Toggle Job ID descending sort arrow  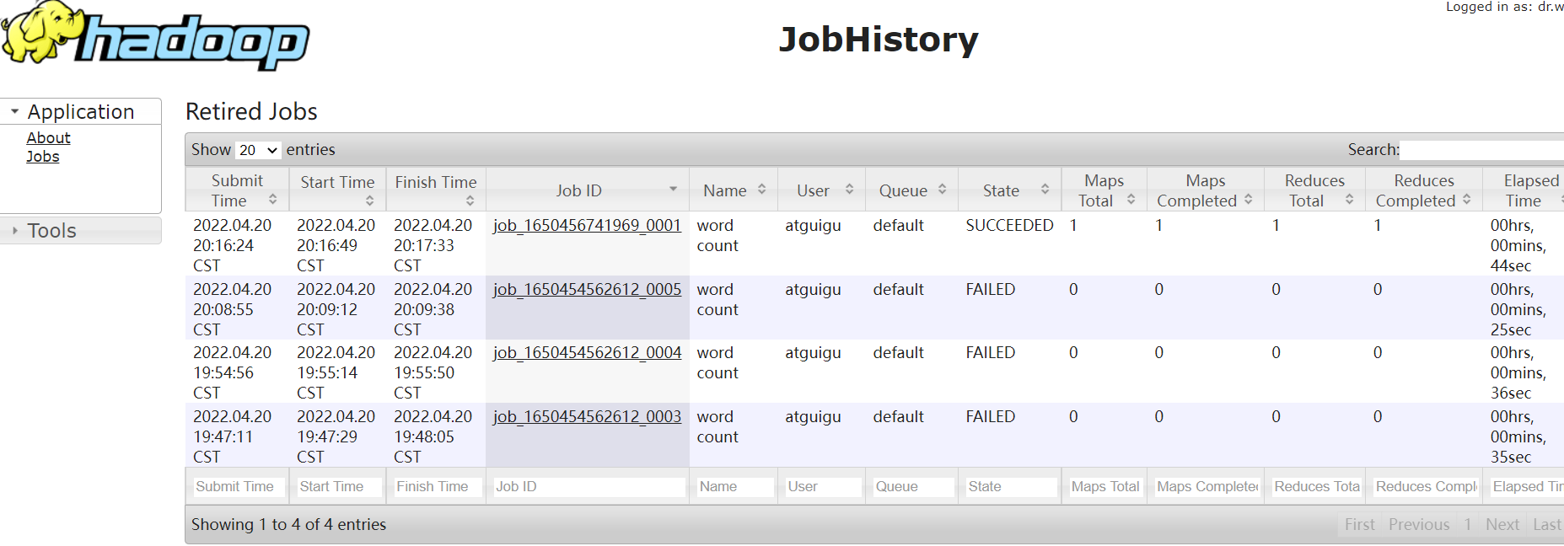673,189
